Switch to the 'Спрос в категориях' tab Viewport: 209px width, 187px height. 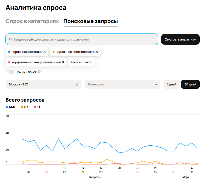32,21
